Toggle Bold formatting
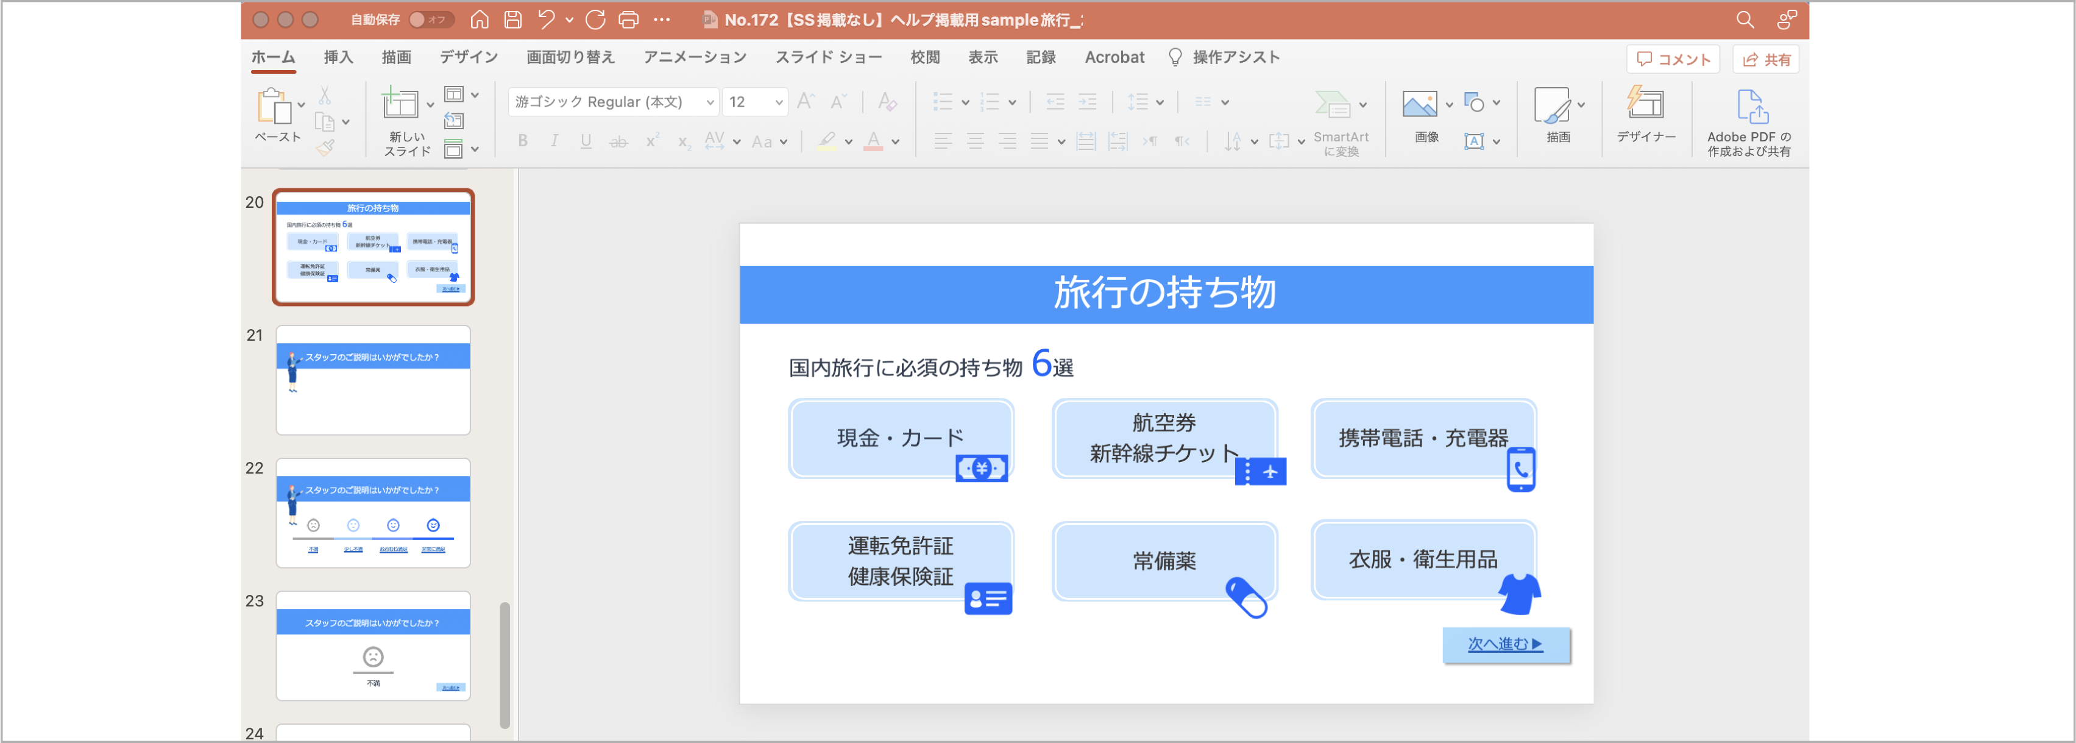Image resolution: width=2076 pixels, height=743 pixels. click(523, 141)
